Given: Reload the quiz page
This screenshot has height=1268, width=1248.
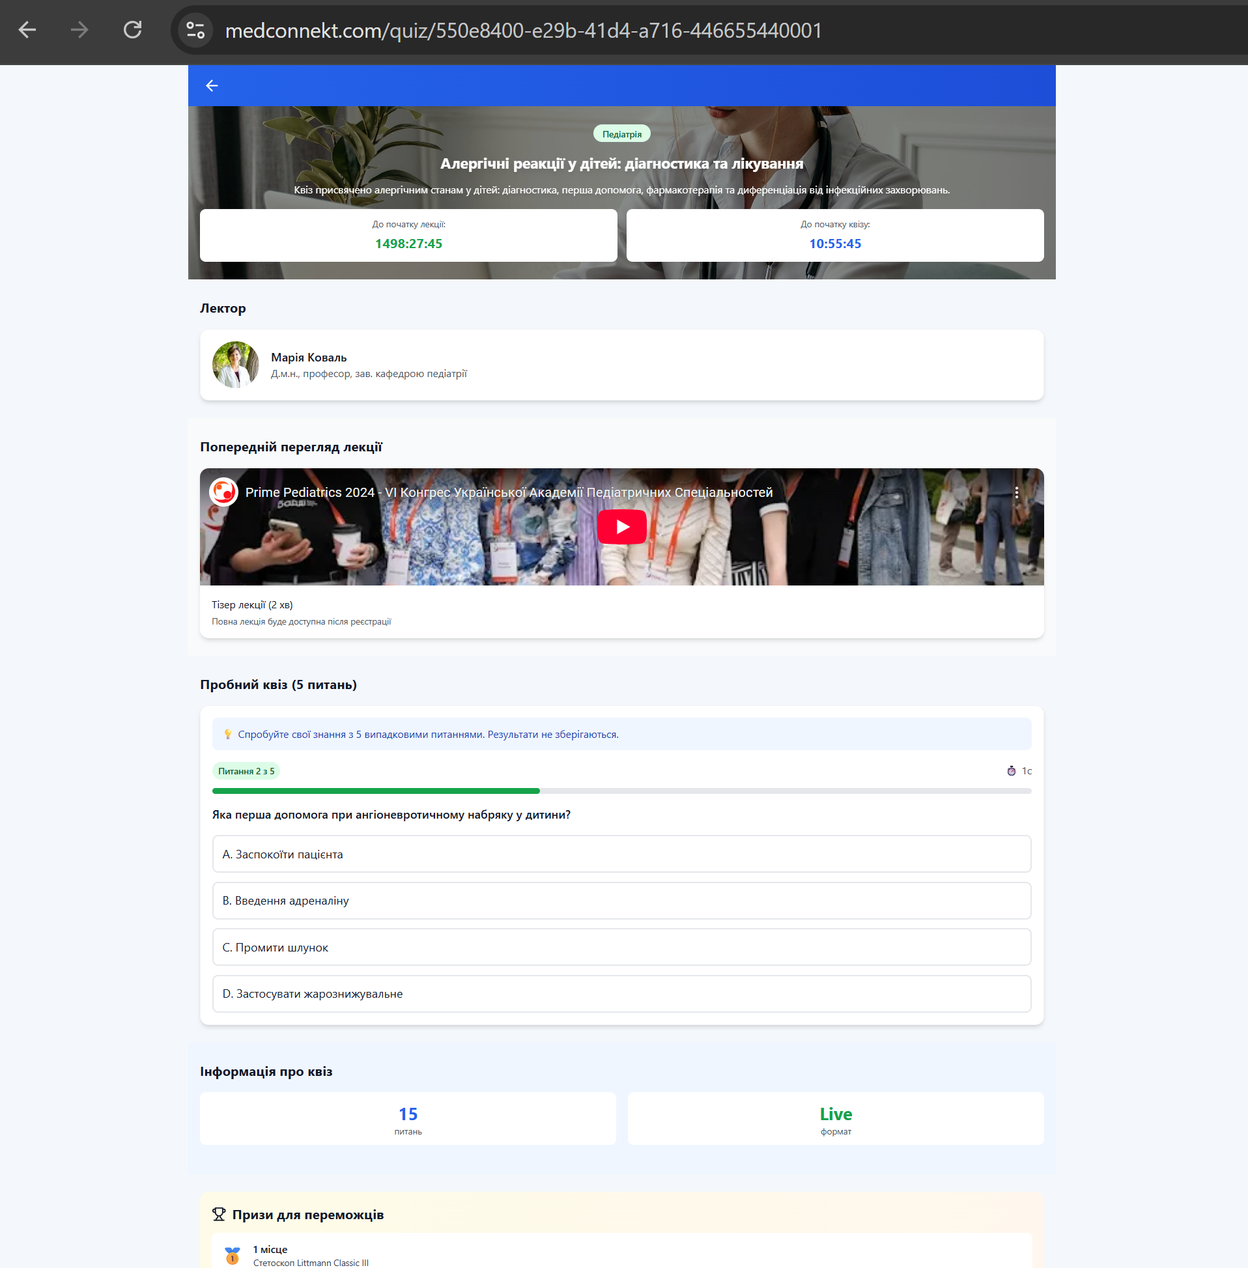Looking at the screenshot, I should tap(132, 30).
